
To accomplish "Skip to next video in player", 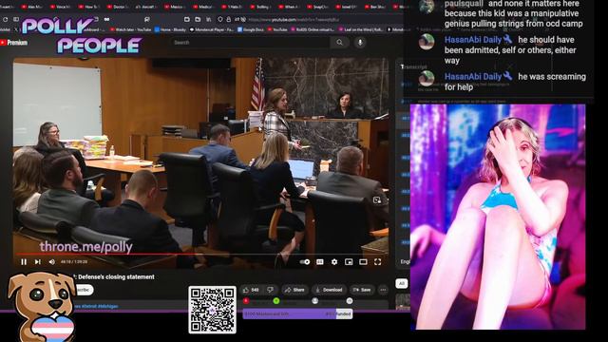I will 38,262.
